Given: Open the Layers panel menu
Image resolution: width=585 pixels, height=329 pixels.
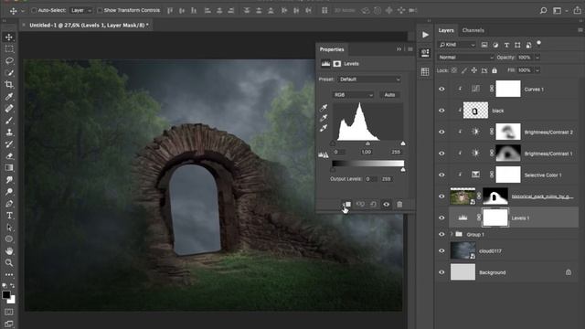Looking at the screenshot, I should 580,30.
